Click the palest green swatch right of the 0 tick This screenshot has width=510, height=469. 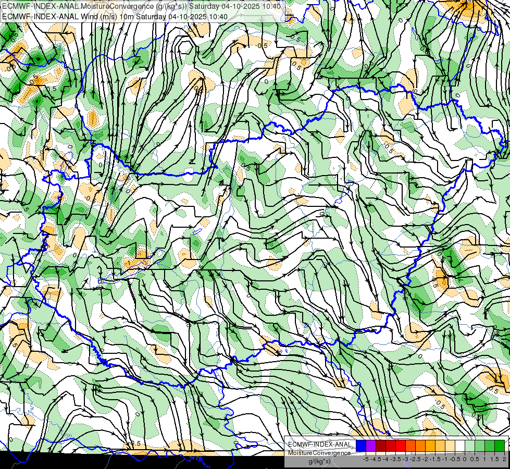470,446
